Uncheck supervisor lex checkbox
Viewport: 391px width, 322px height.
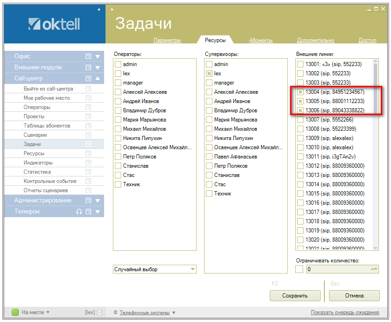pyautogui.click(x=209, y=73)
